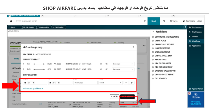209x112 pixels.
Task: Open Profiles in the sidebar
Action: tap(193, 37)
